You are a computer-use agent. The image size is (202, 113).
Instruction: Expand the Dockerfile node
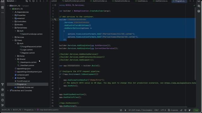point(13,78)
